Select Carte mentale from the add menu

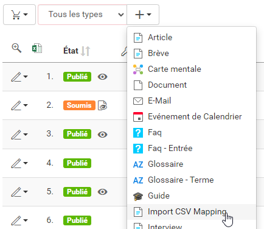[x=192, y=69]
